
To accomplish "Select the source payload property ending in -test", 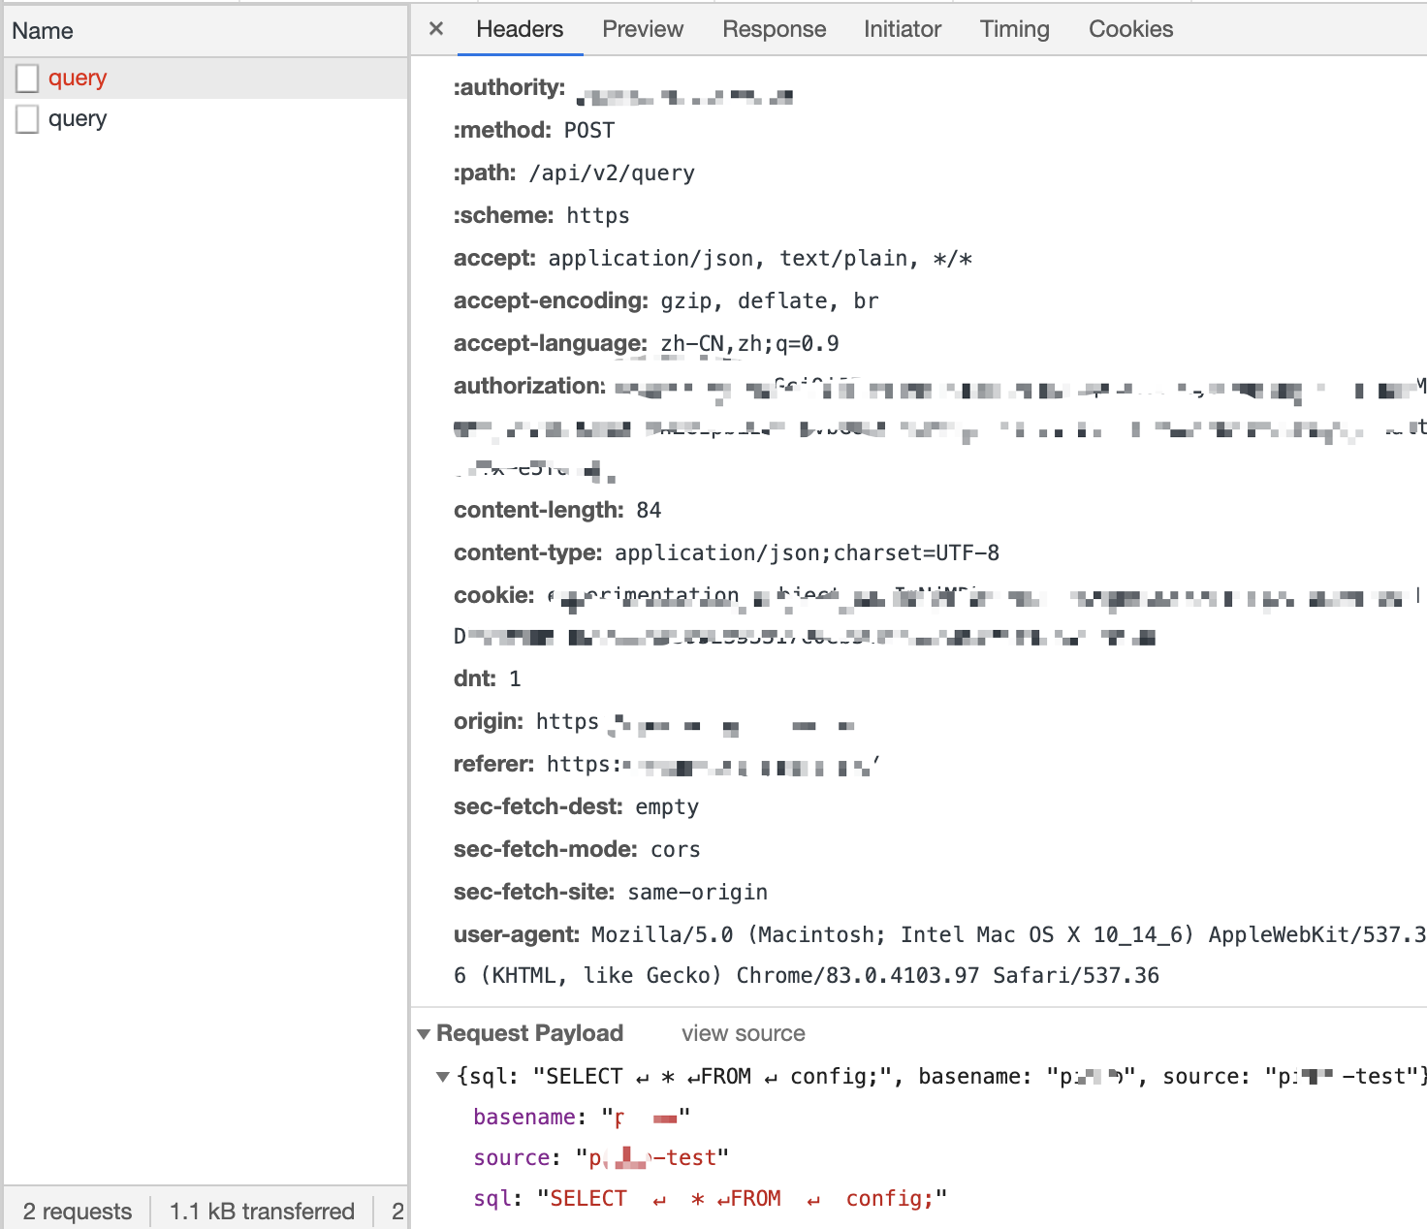I will [601, 1157].
